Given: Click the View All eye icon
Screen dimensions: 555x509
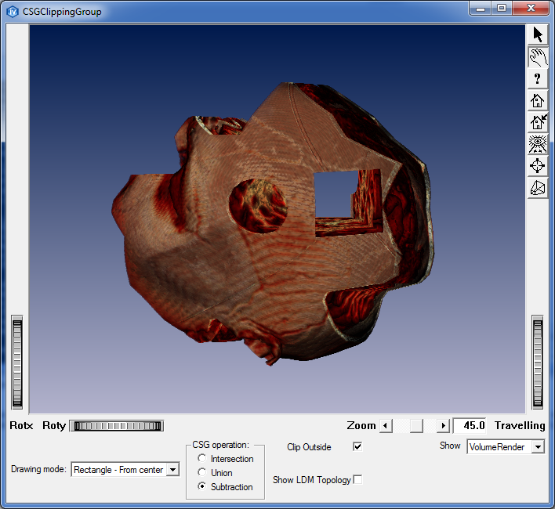Looking at the screenshot, I should [x=537, y=144].
